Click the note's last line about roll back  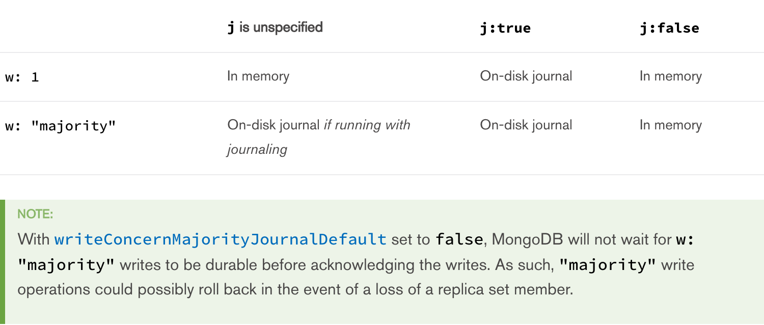coord(295,290)
